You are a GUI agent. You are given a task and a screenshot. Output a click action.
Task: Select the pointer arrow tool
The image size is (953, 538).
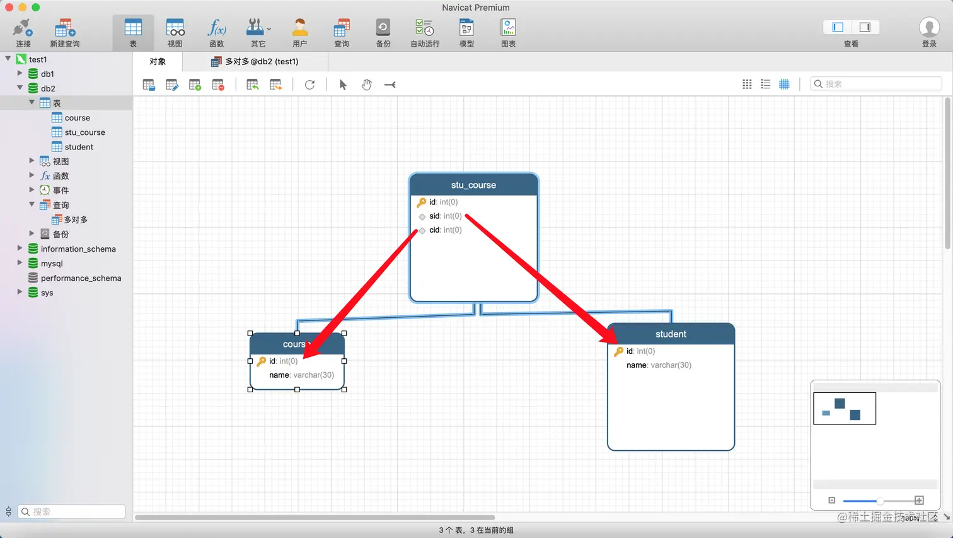(x=343, y=85)
